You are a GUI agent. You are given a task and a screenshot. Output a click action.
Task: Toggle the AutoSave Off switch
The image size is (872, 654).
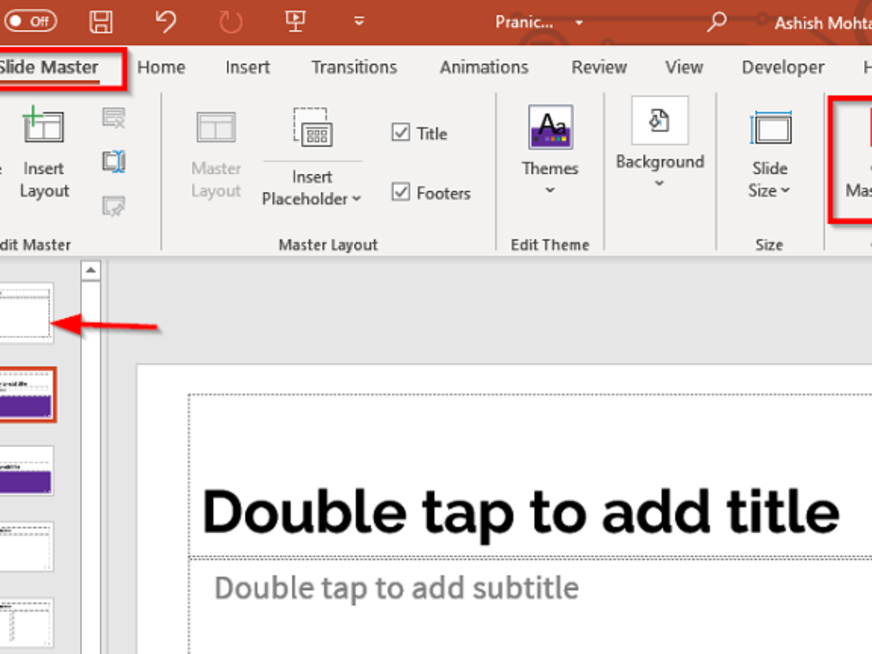[x=31, y=21]
